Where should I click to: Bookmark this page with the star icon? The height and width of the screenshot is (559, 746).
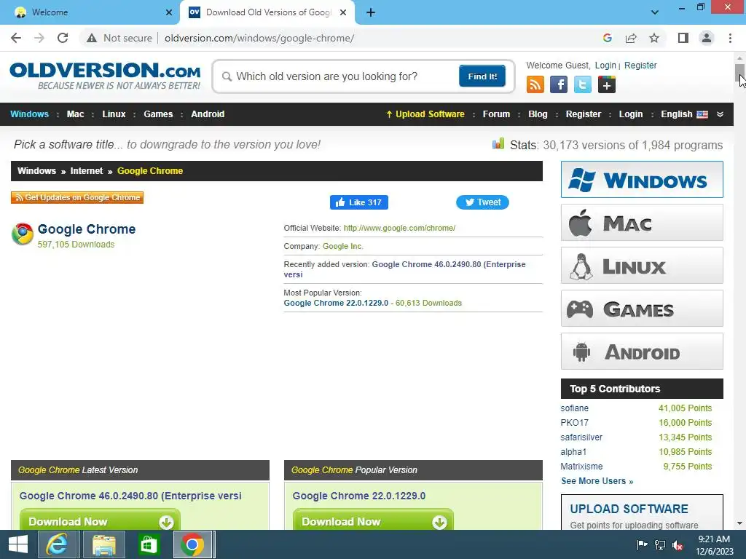coord(654,38)
